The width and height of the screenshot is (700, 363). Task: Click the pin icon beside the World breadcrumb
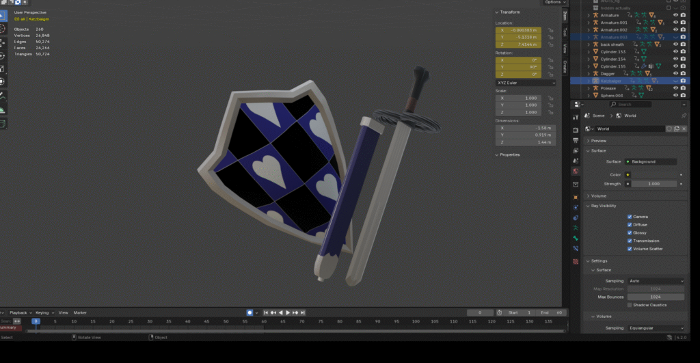click(684, 116)
